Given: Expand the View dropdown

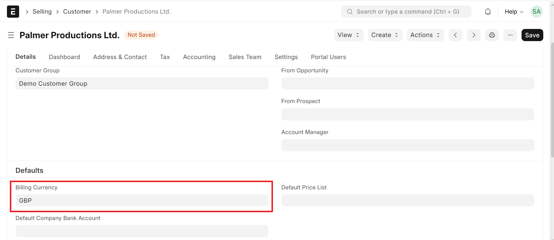Looking at the screenshot, I should pyautogui.click(x=349, y=35).
